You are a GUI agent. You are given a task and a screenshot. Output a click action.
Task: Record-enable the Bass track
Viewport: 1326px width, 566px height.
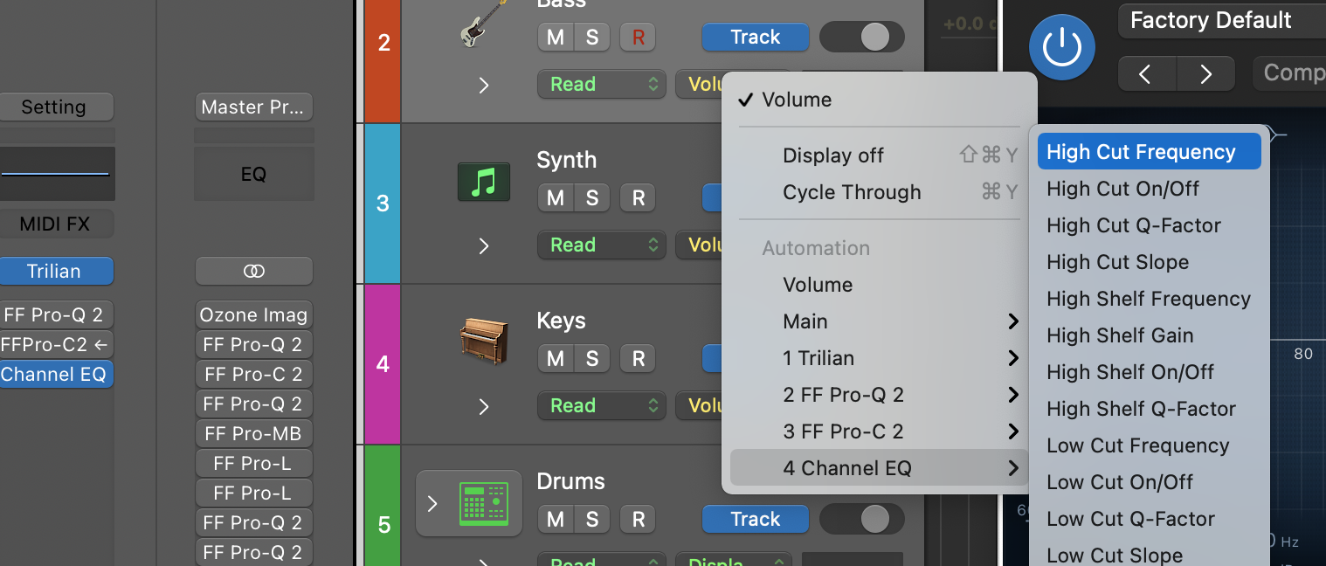pos(638,38)
